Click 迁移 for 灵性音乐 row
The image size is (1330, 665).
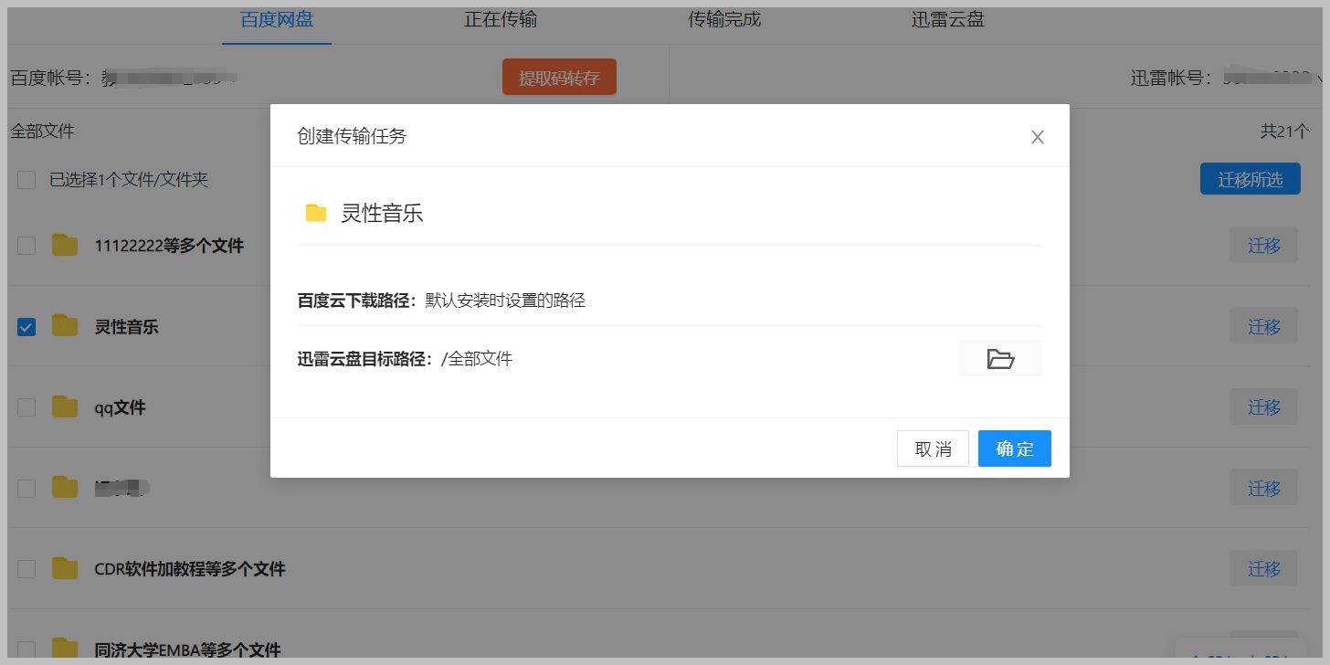tap(1263, 326)
